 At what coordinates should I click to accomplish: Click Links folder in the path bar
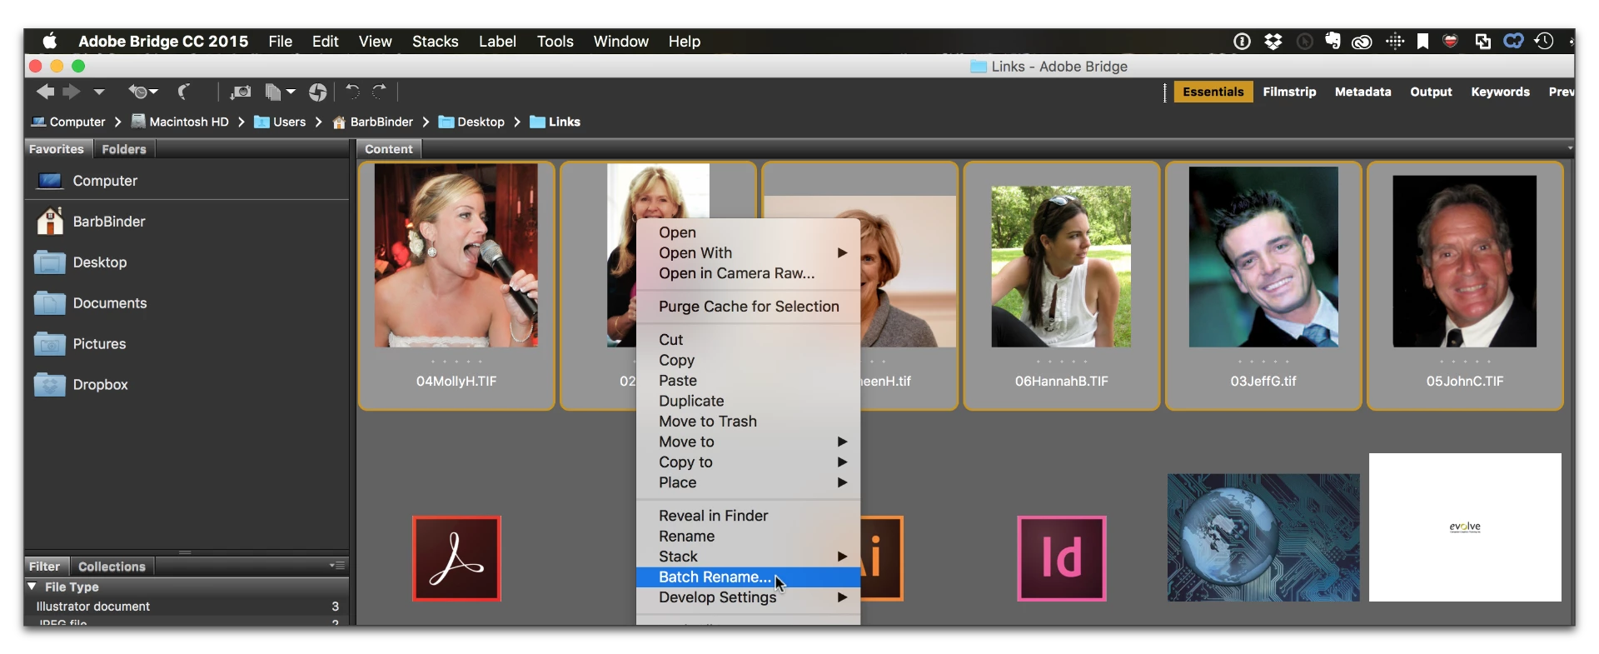tap(555, 122)
